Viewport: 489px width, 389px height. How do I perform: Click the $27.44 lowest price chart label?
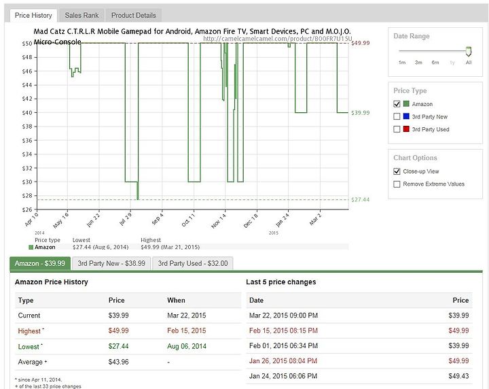[x=360, y=199]
